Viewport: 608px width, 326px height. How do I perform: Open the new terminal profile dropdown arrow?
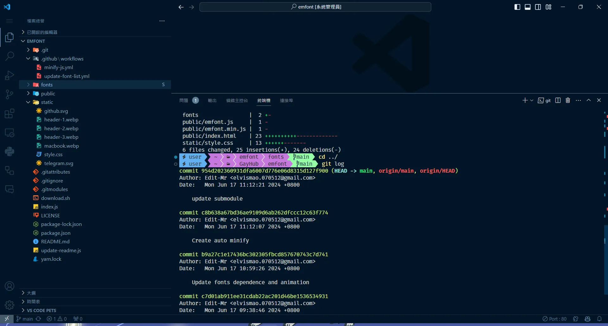[532, 100]
